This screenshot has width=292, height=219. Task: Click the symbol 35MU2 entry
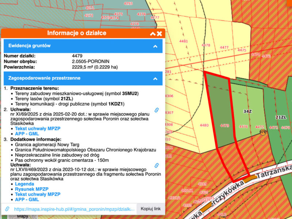(x=77, y=93)
